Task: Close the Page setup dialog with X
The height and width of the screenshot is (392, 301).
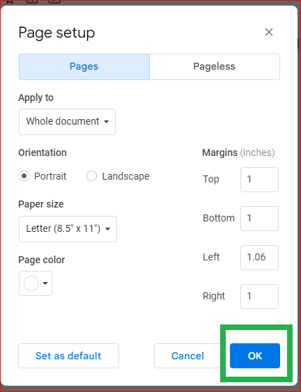Action: (x=269, y=32)
